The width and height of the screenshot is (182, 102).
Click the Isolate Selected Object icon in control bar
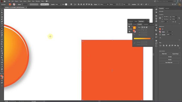point(138,5)
